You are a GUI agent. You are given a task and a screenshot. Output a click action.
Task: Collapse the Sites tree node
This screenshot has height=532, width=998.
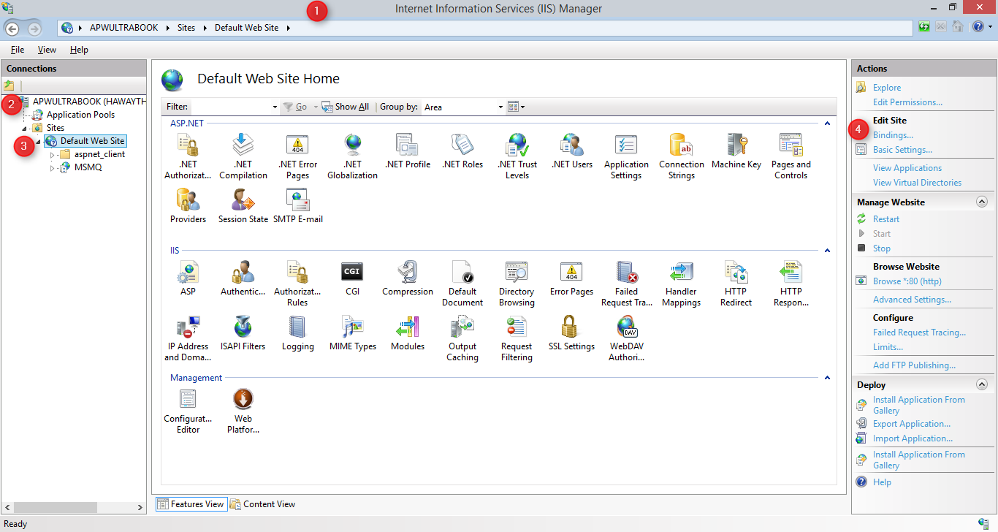pyautogui.click(x=25, y=128)
